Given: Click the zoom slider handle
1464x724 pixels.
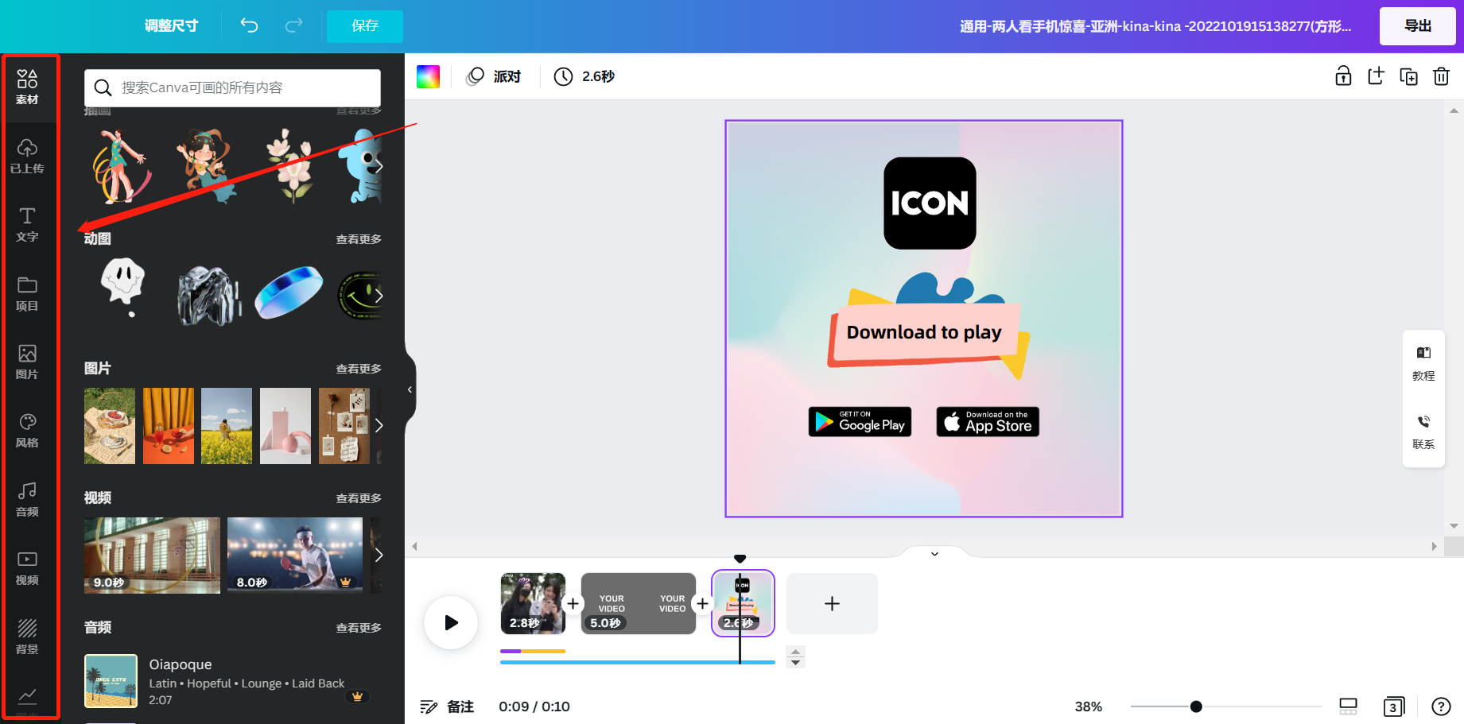Looking at the screenshot, I should point(1196,707).
